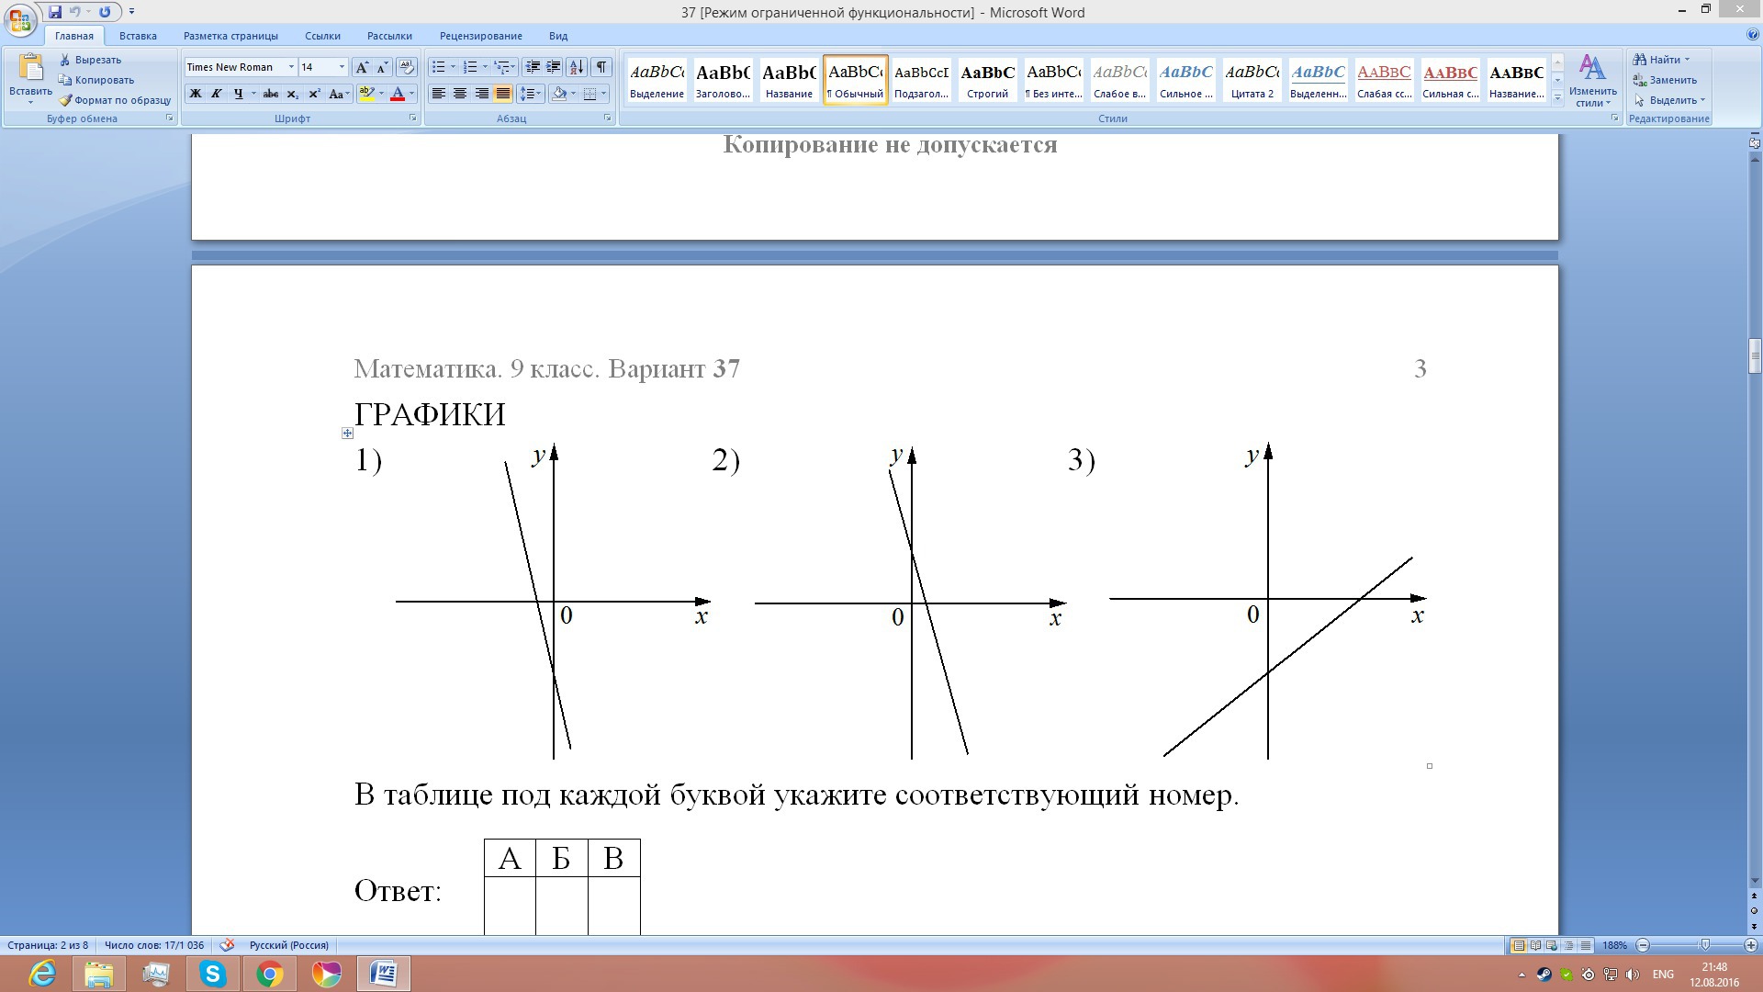Click the Заменить button
The image size is (1763, 992).
coord(1665,80)
